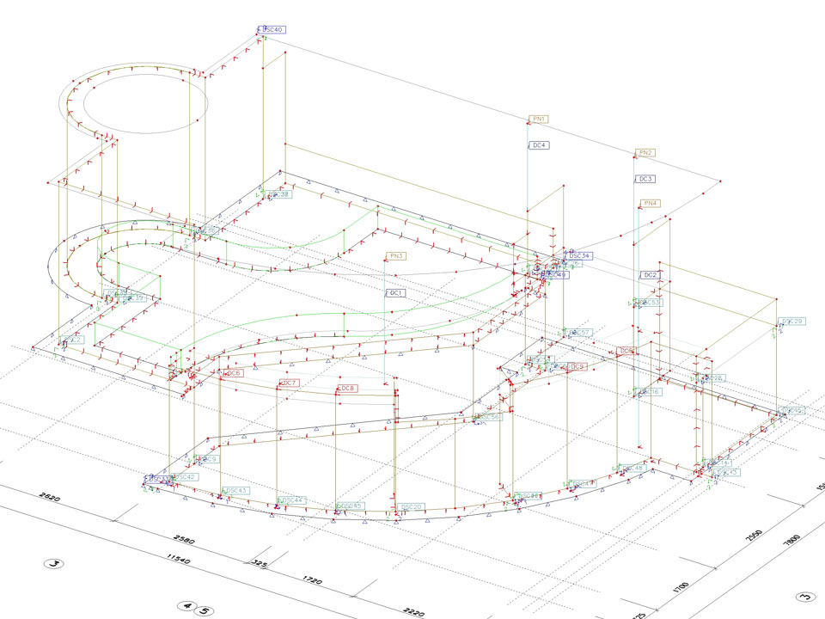Click the PN1 point tag

pyautogui.click(x=539, y=120)
